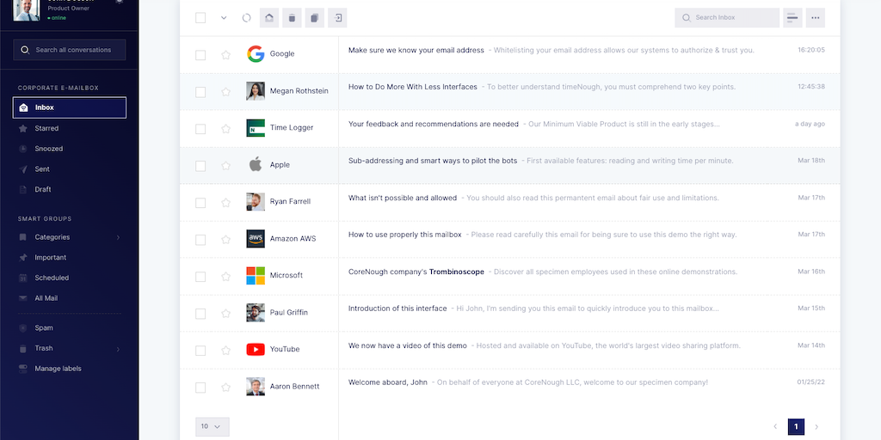Check the Paul Griffin email checkbox
Screen dimensions: 881x440
200,314
